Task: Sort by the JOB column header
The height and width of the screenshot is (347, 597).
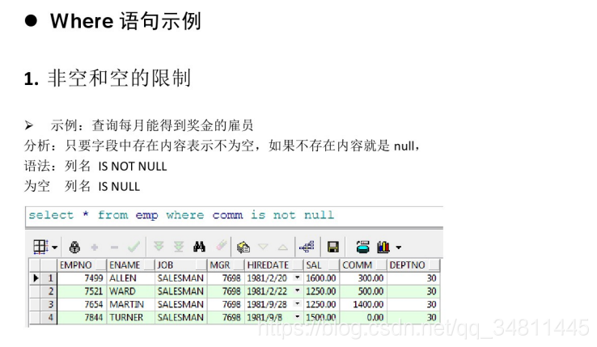Action: (x=181, y=265)
